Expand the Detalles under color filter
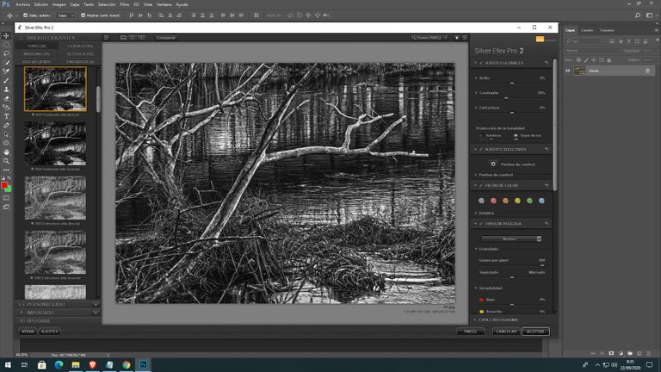 coord(476,213)
